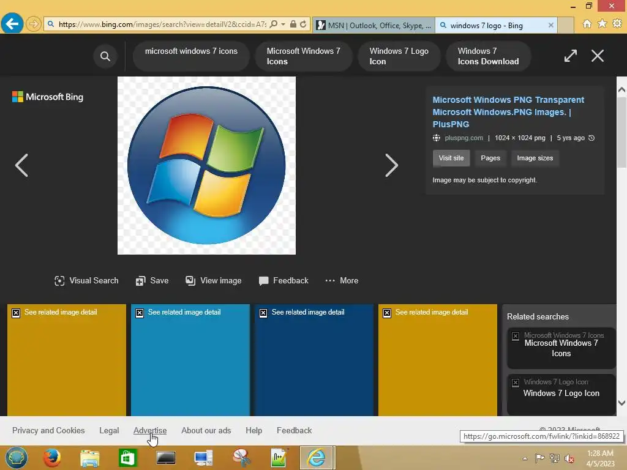Screen dimensions: 627x470
Task: Open the browser Tools gear icon
Action: tap(617, 24)
